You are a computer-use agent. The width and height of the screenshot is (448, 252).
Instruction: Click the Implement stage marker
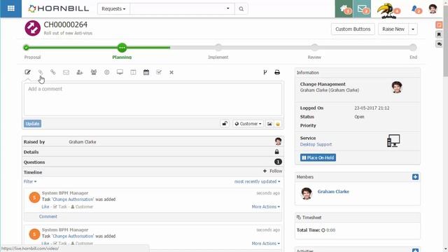pos(218,48)
